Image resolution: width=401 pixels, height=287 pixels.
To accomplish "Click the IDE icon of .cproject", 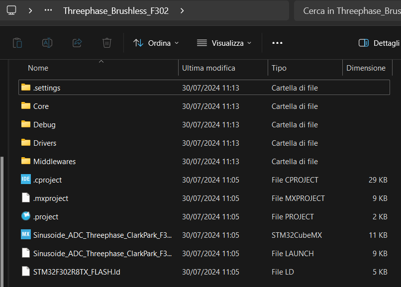I will [x=26, y=179].
